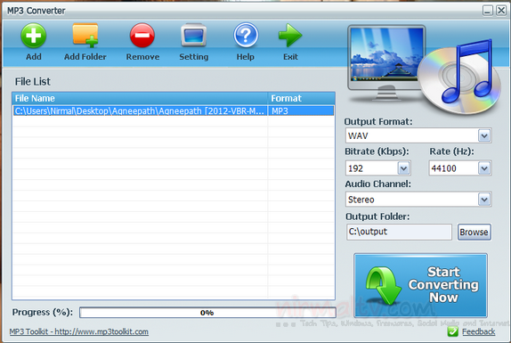The width and height of the screenshot is (511, 343).
Task: Click the File Name column header
Action: (x=140, y=98)
